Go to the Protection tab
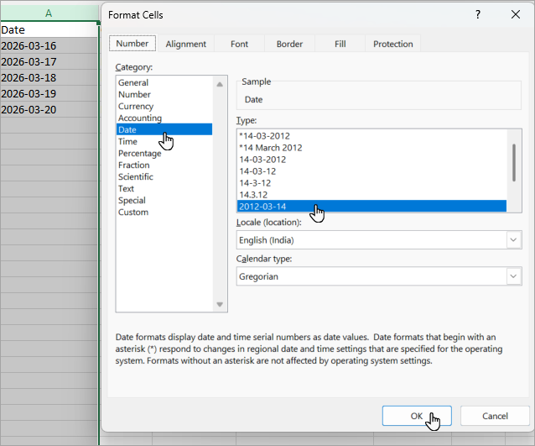Screen dimensions: 535x446 pos(392,44)
